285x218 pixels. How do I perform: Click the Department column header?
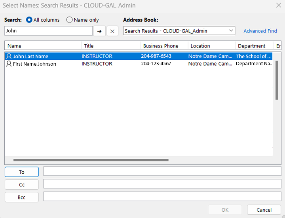pos(253,46)
